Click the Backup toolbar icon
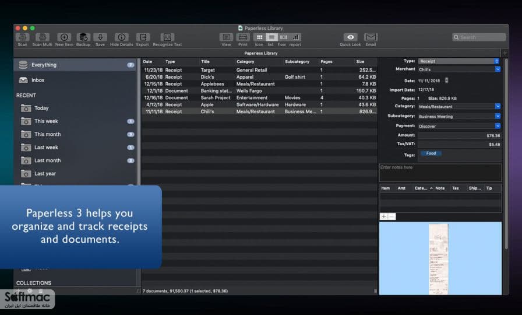The image size is (522, 315). point(83,37)
